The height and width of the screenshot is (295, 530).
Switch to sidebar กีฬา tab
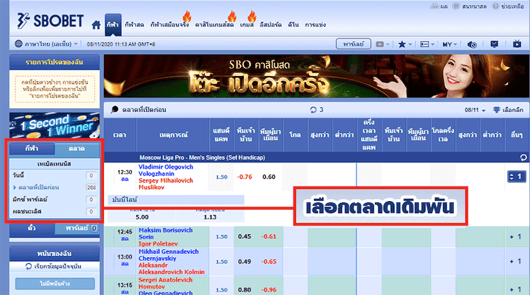[32, 149]
